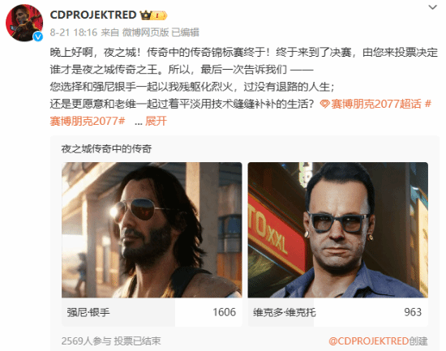Open the CDPROJEKTRED username link

click(93, 15)
